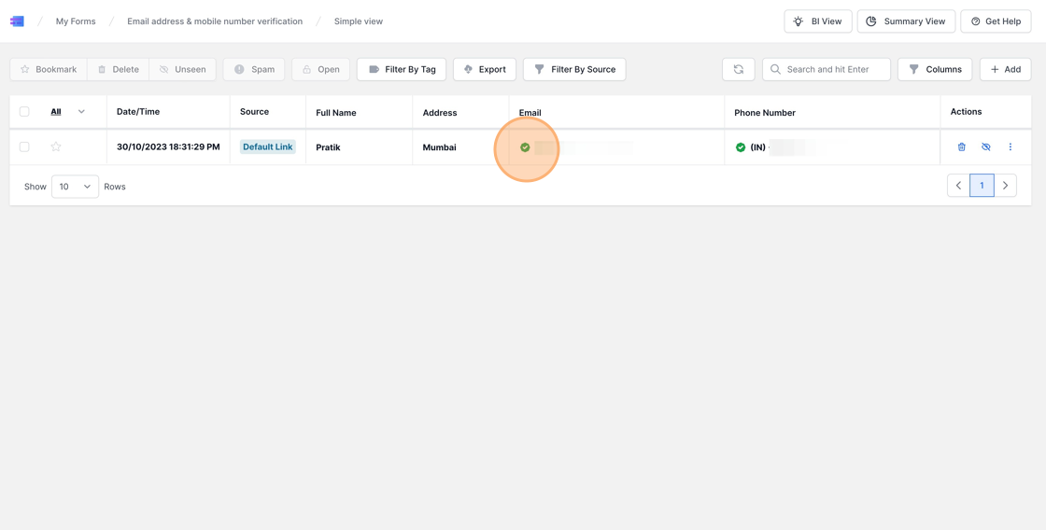This screenshot has width=1046, height=530.
Task: Open the rows-per-page dropdown showing 10
Action: (x=75, y=187)
